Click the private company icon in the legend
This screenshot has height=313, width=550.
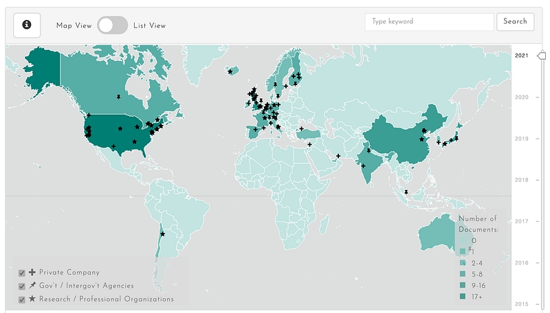32,273
